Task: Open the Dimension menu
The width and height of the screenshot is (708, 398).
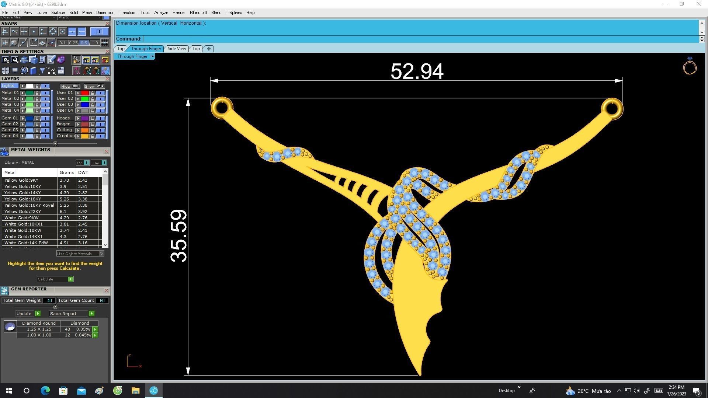Action: [x=105, y=13]
